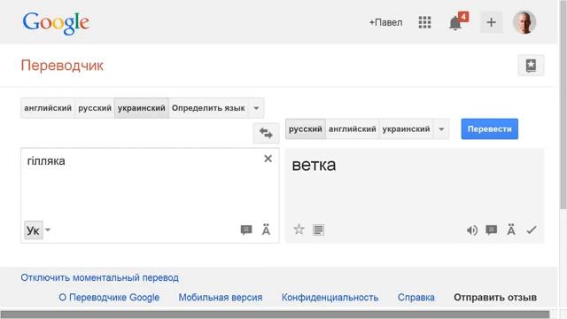This screenshot has height=319, width=567.
Task: Select английский as source language
Action: point(48,108)
